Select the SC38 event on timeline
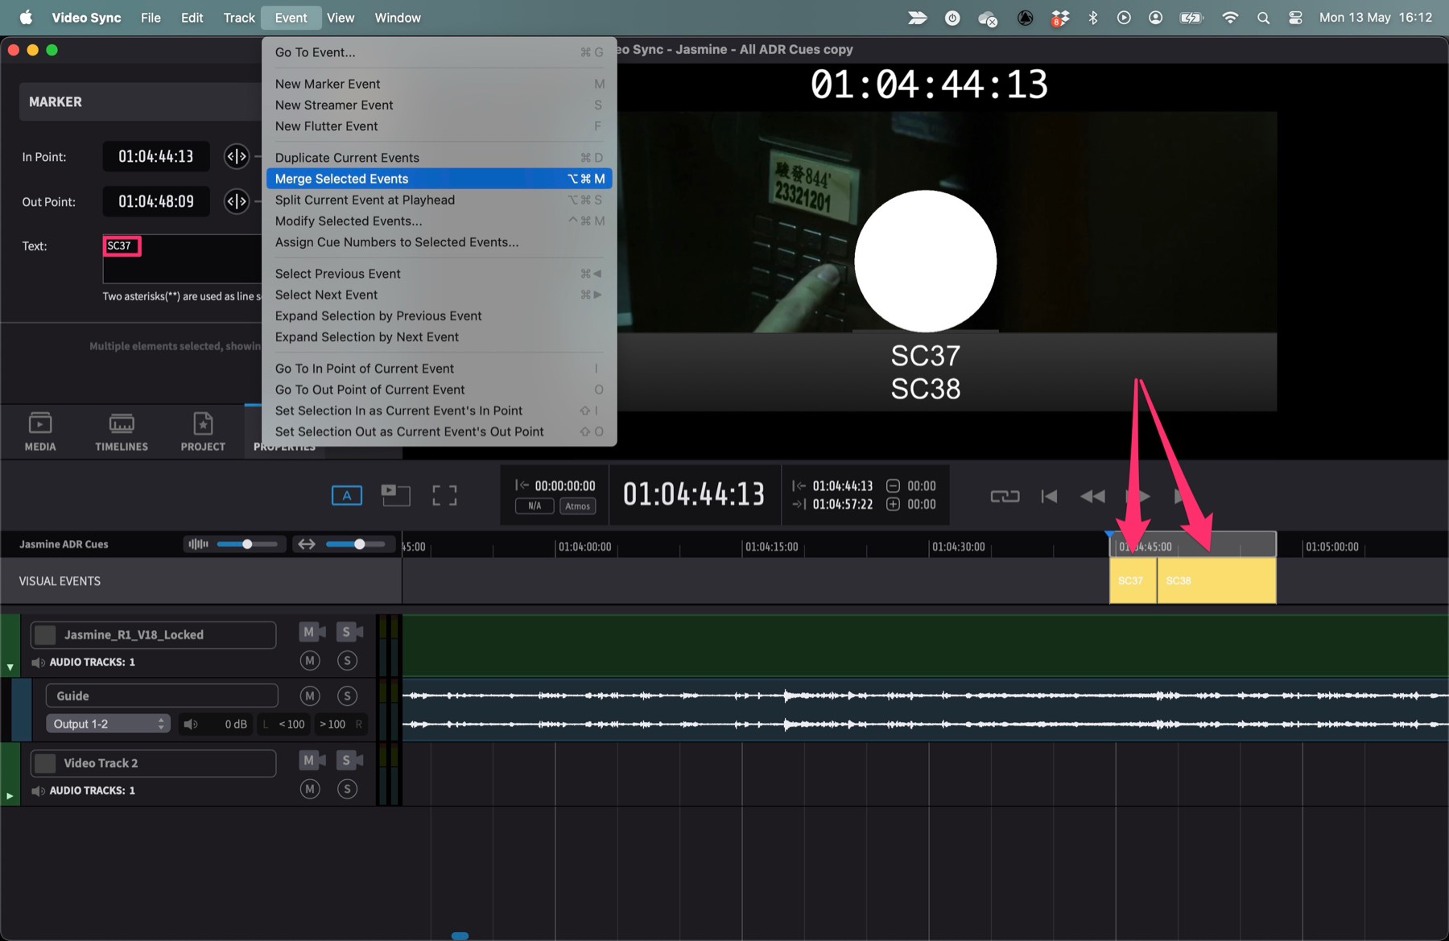This screenshot has width=1449, height=941. click(x=1216, y=580)
